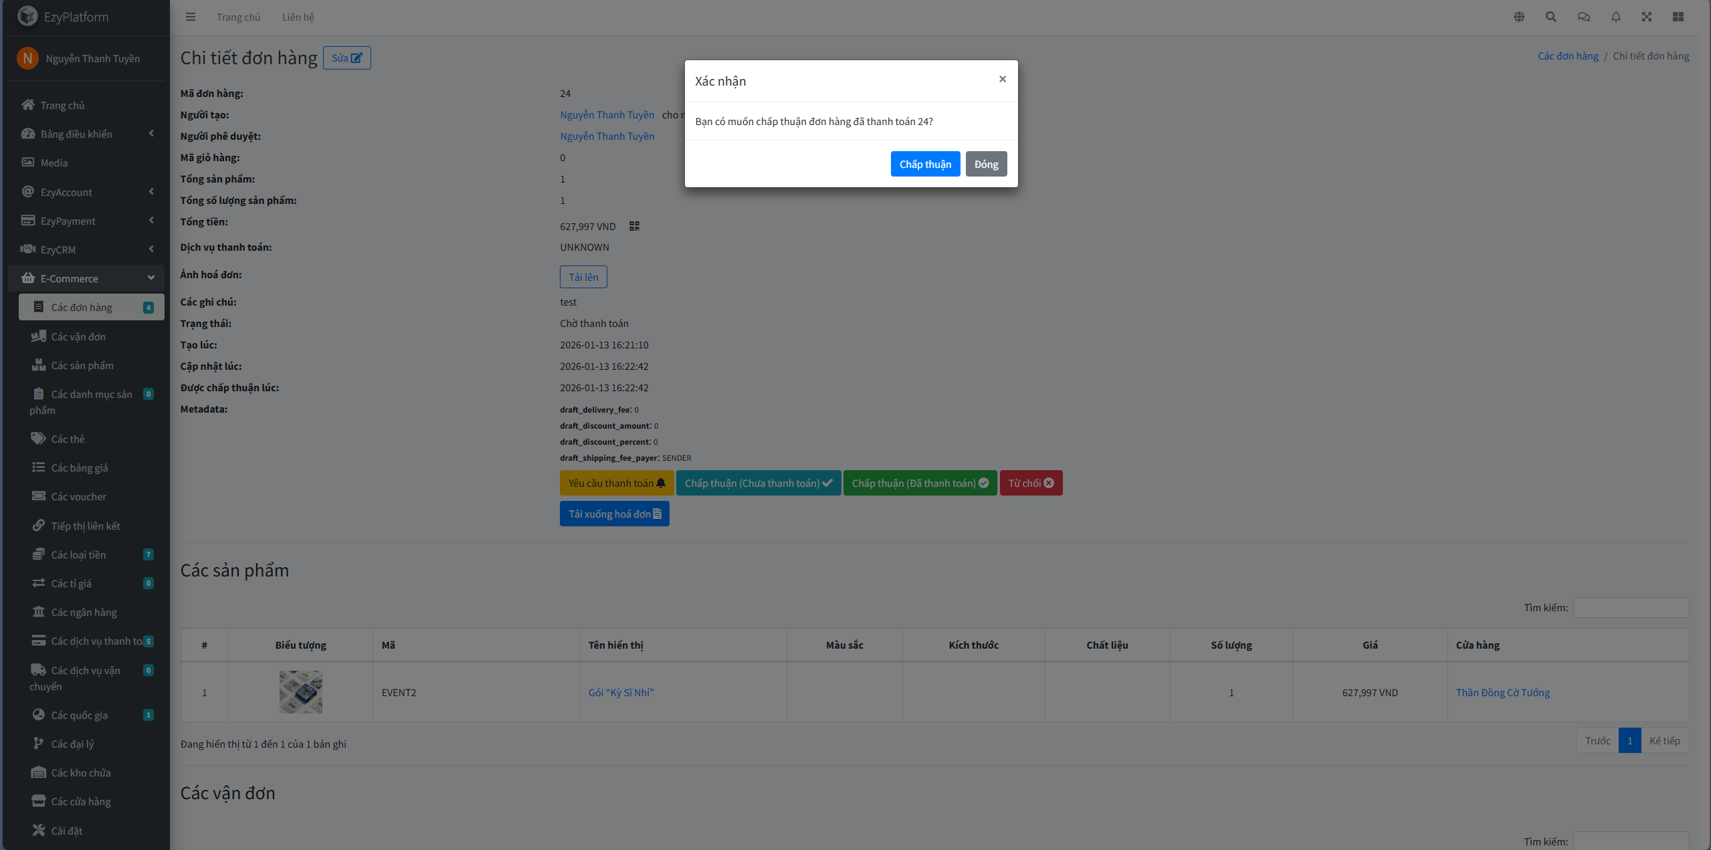Toggle the fullscreen expand icon
This screenshot has width=1711, height=850.
click(1647, 17)
